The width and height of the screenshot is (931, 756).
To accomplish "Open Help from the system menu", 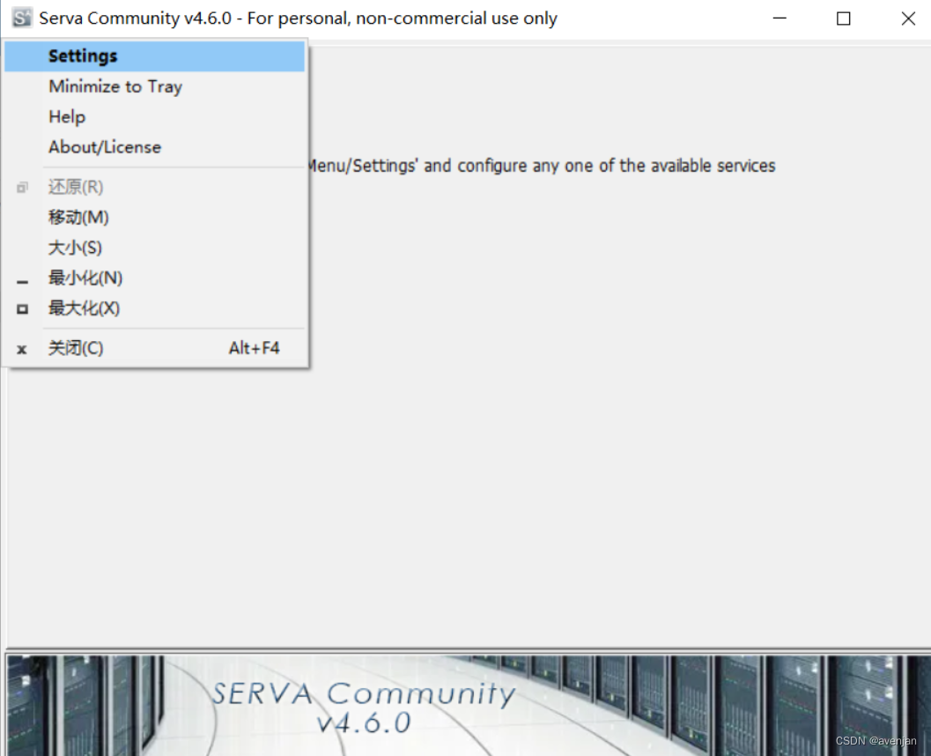I will click(154, 117).
